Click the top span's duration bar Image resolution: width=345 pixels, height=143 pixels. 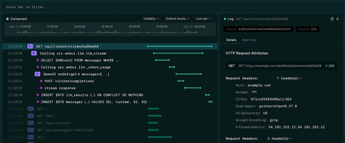pyautogui.click(x=180, y=46)
